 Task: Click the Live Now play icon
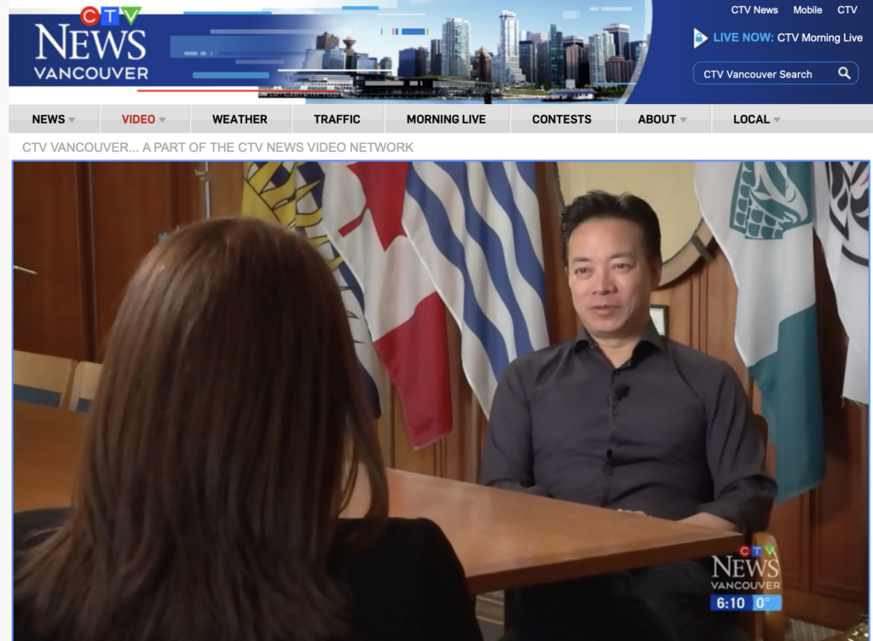(700, 38)
